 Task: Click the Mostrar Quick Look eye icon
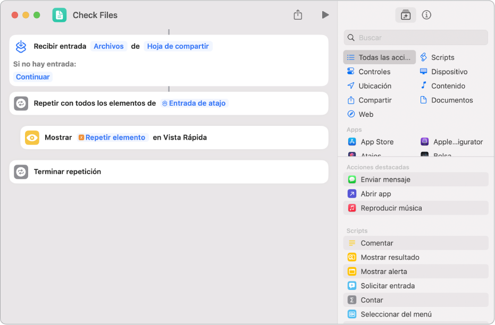(x=32, y=138)
